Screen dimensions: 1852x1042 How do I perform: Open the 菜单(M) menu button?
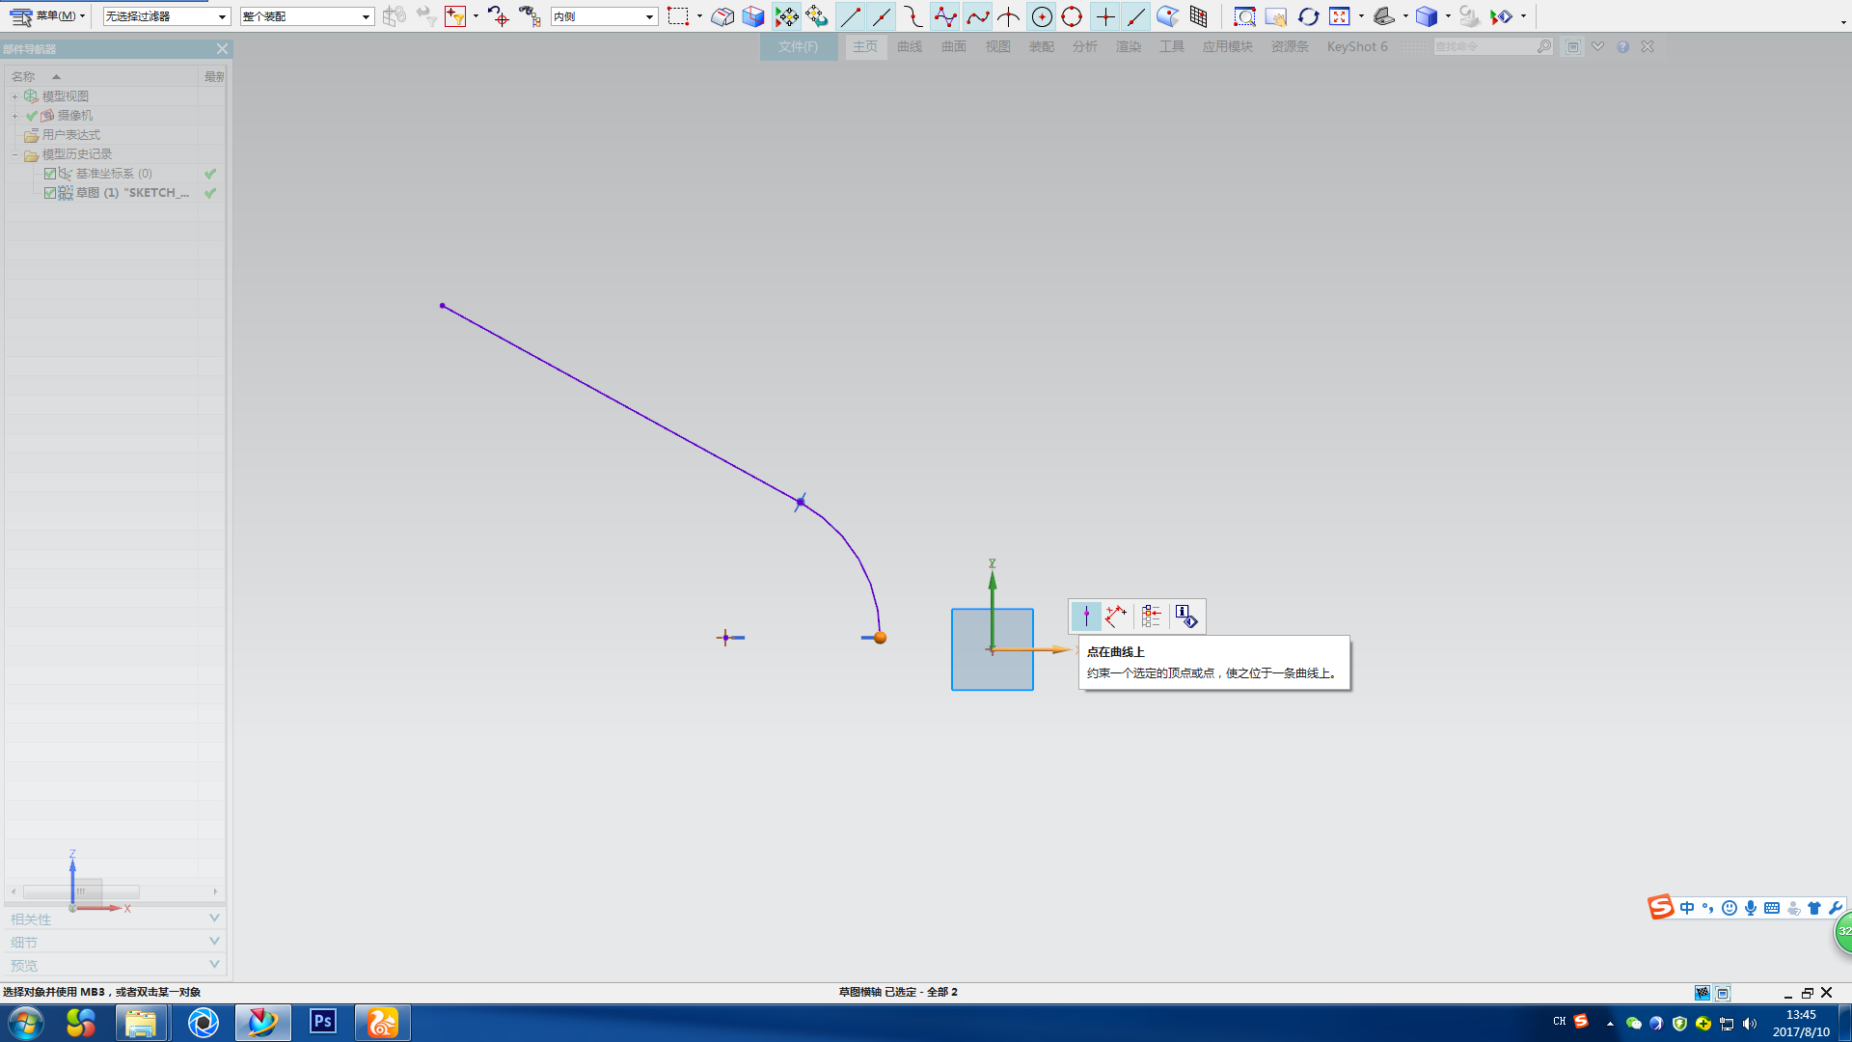click(x=47, y=16)
